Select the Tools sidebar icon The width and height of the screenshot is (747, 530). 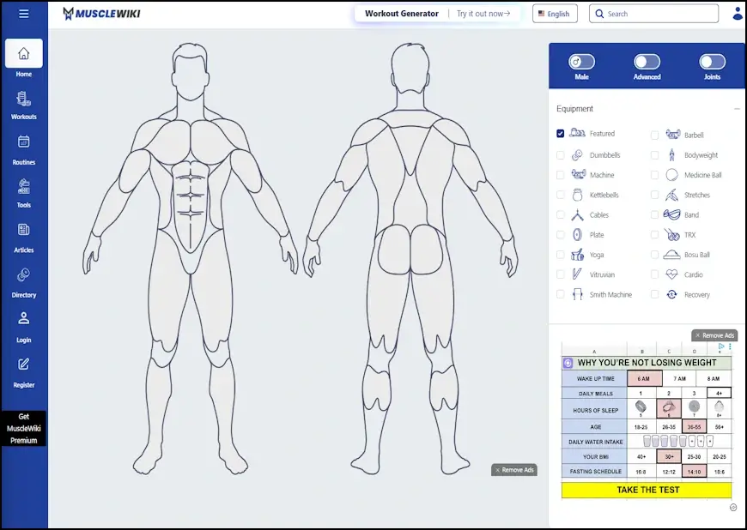point(23,186)
